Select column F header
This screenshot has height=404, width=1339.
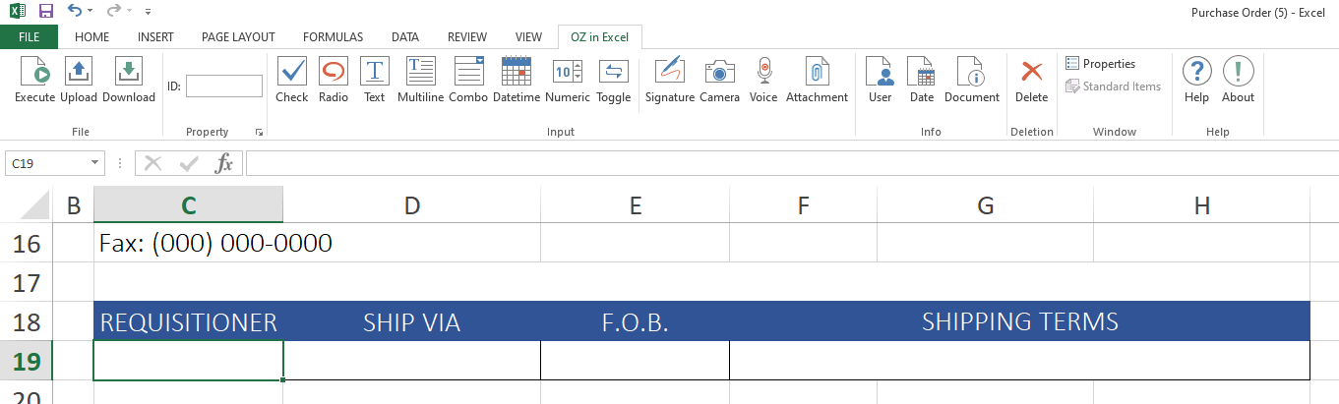[803, 205]
